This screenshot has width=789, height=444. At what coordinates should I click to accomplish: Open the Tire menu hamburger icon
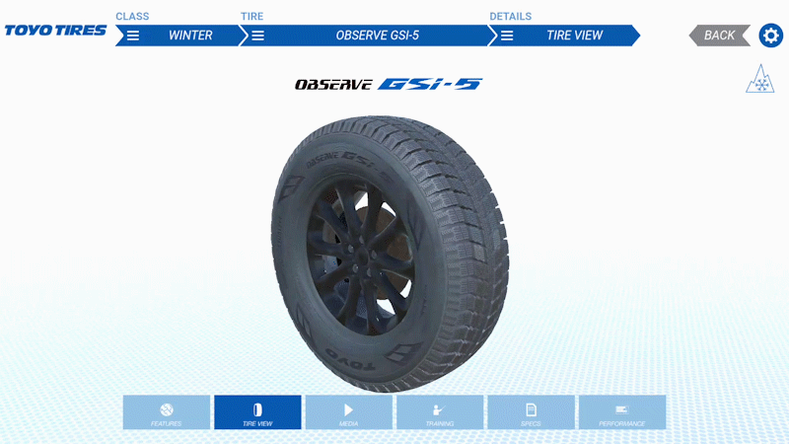(x=257, y=36)
